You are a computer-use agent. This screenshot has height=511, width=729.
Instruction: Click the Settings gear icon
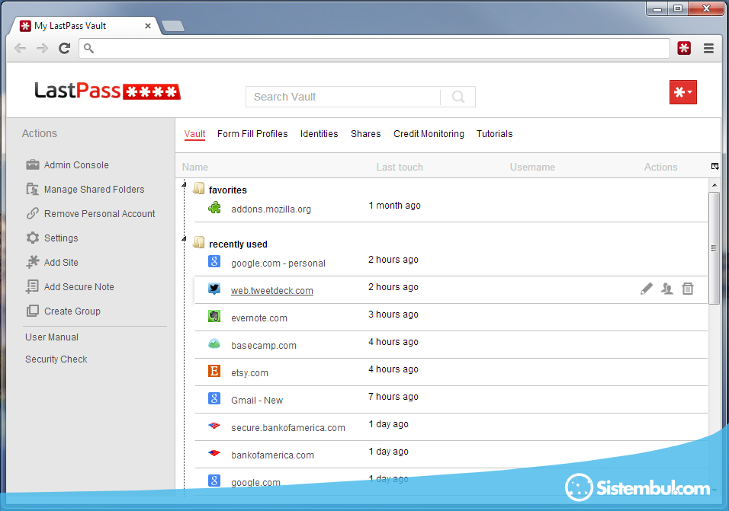click(x=33, y=238)
